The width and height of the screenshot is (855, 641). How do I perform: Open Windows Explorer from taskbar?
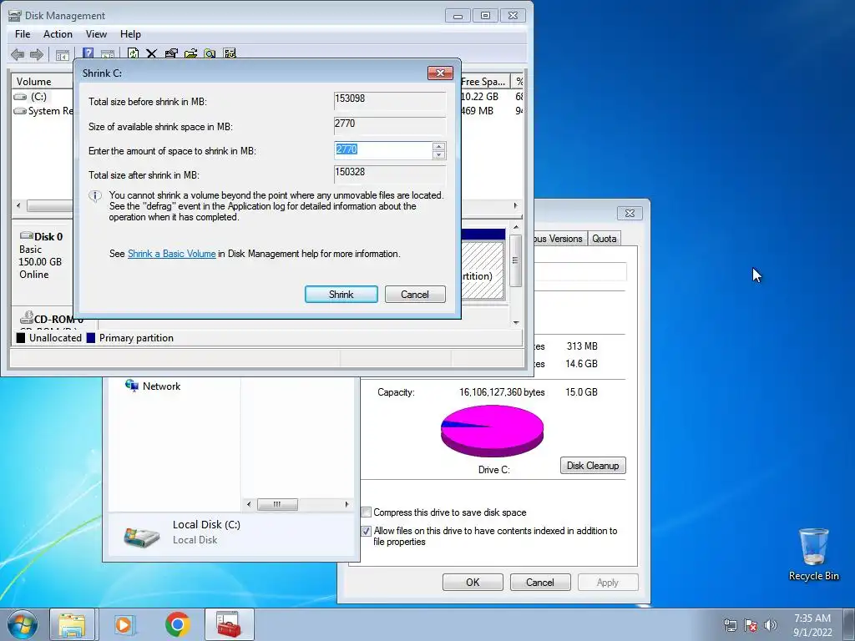pyautogui.click(x=72, y=624)
